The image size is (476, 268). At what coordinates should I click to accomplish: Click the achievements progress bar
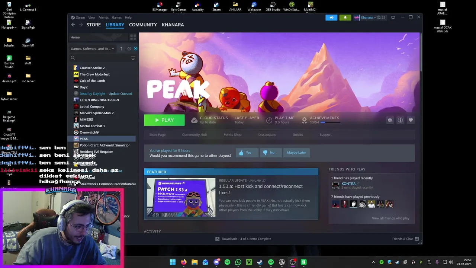[x=330, y=122]
